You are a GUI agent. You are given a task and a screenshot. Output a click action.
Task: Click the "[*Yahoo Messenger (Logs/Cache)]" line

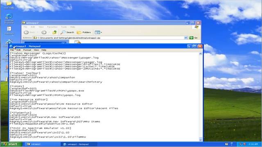(38, 53)
